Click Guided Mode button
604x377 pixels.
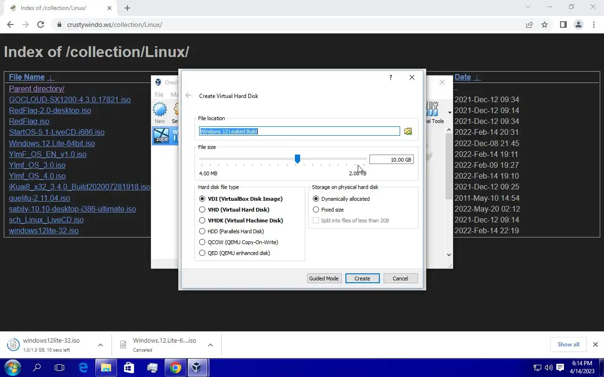[324, 279]
